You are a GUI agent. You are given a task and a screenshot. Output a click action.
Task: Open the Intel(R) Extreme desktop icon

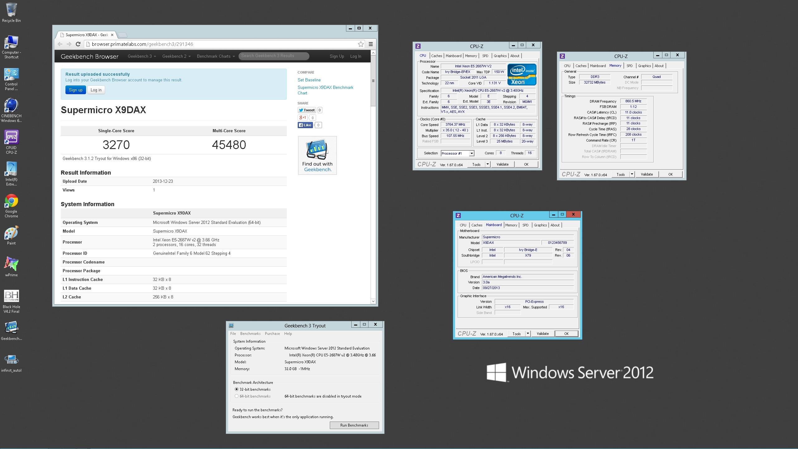click(x=11, y=174)
